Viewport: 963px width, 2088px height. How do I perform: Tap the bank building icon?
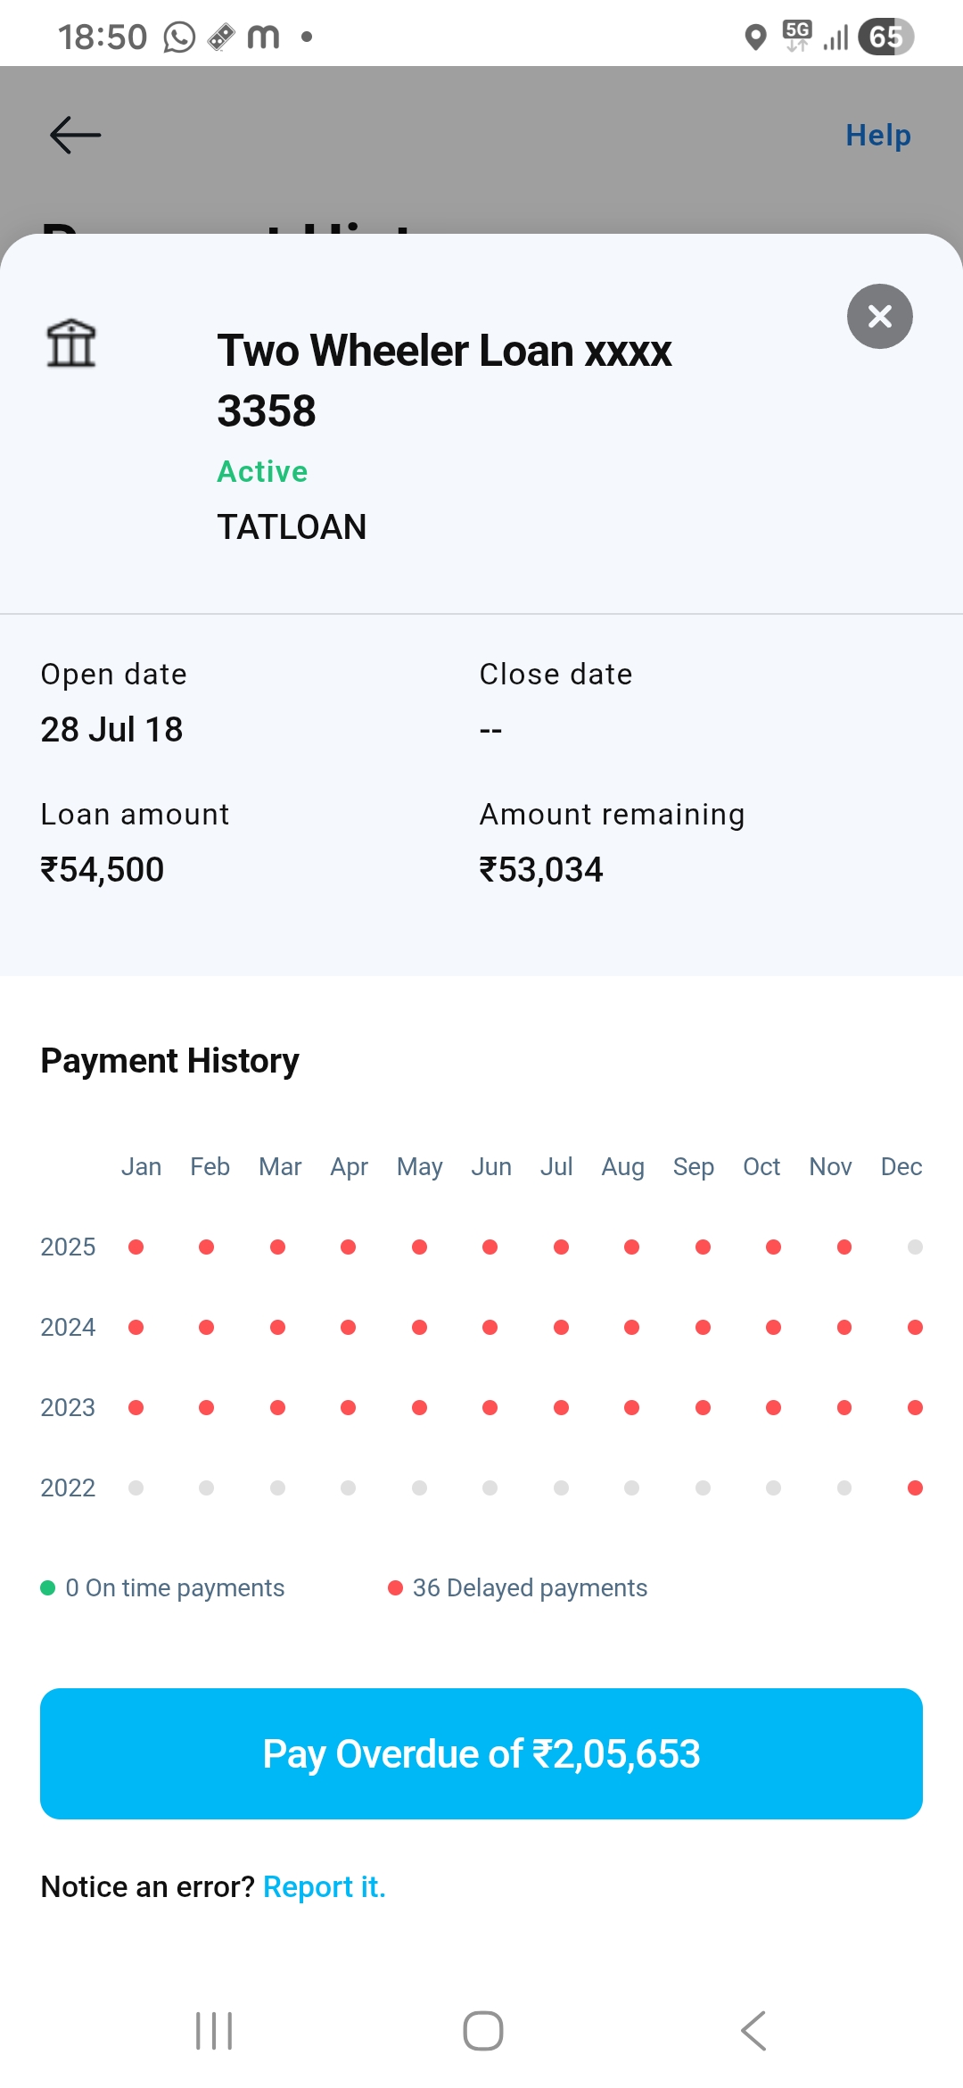71,344
